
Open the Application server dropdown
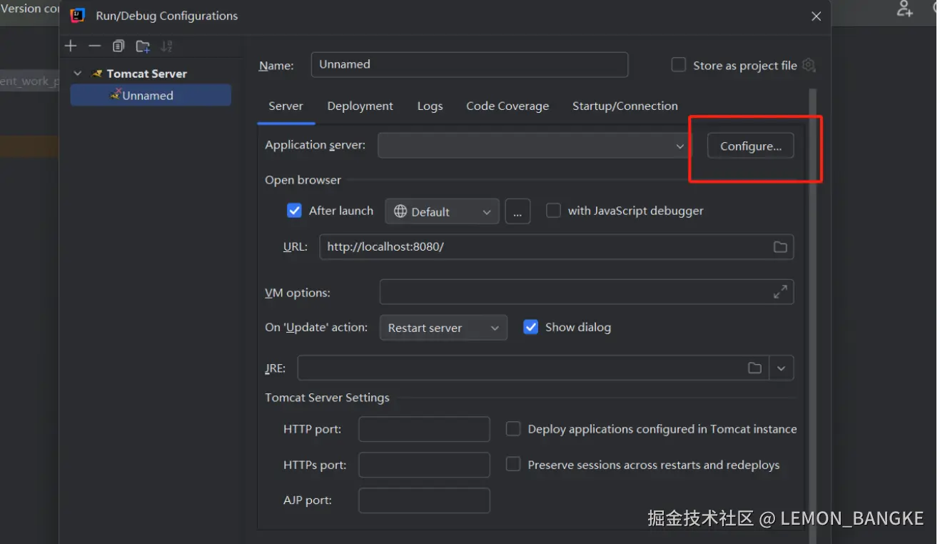point(535,146)
